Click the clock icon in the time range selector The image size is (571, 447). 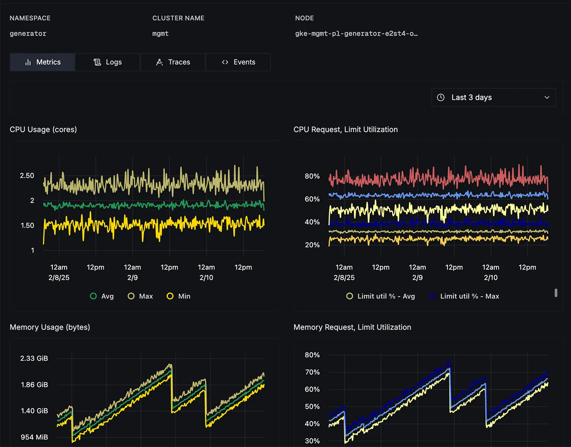coord(441,97)
